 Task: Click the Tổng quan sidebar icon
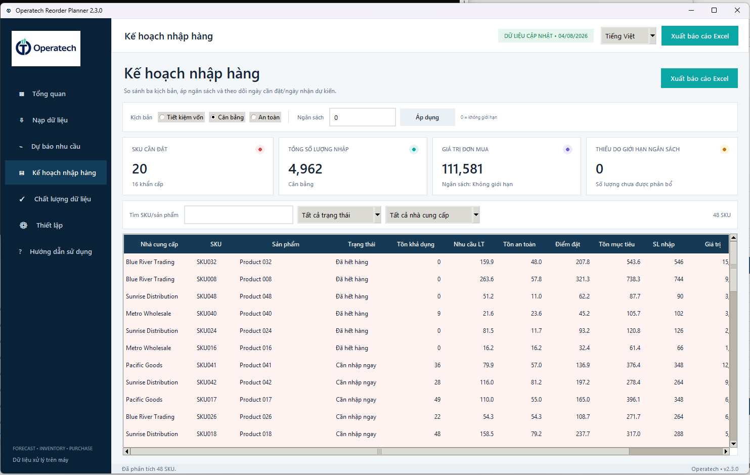tap(21, 94)
